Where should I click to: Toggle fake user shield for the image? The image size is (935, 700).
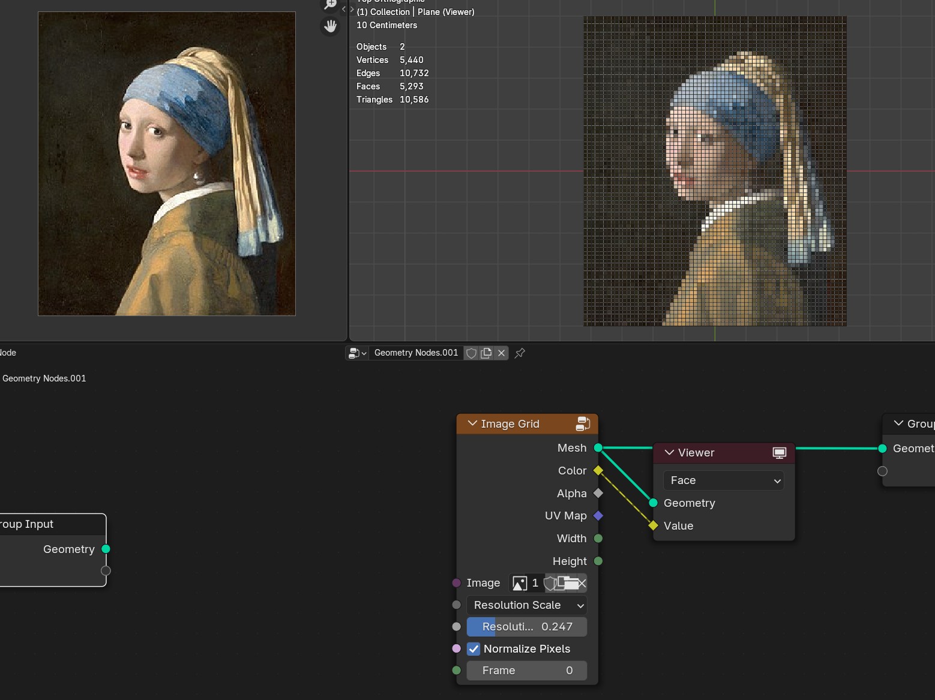[x=549, y=583]
